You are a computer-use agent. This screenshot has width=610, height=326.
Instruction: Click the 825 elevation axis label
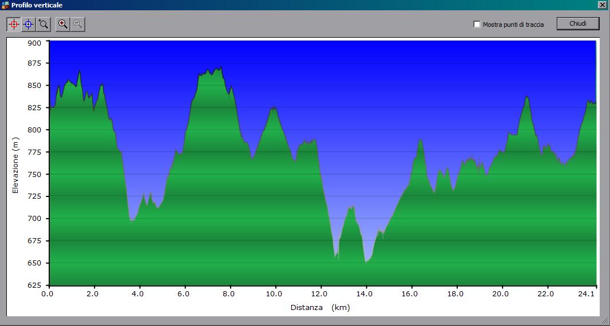pos(34,107)
